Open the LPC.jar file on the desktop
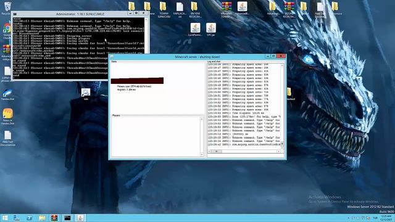This screenshot has width=395, height=222. coord(211,30)
